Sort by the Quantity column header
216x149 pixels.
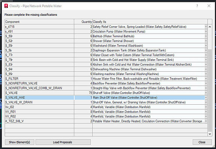(83, 22)
